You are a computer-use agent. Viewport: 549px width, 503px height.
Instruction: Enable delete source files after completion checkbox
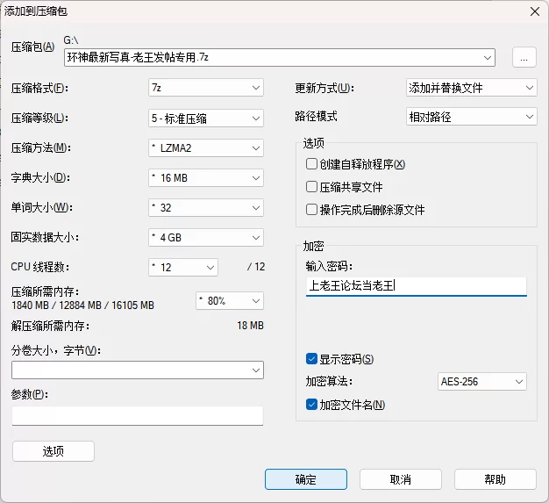coord(311,210)
